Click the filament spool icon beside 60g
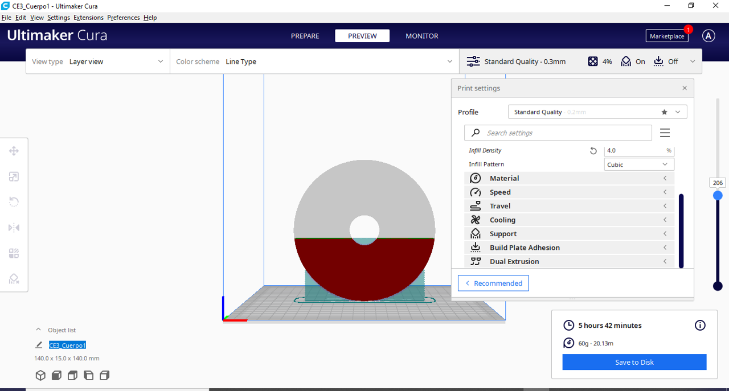Screen dimensions: 729x391 point(568,343)
